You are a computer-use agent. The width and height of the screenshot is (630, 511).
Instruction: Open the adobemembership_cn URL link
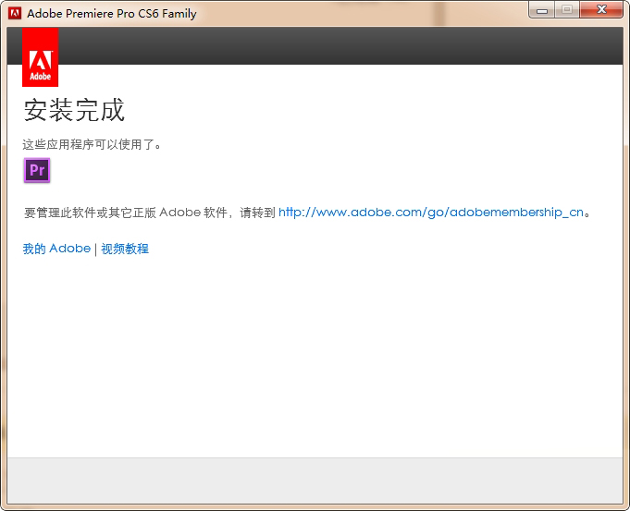pyautogui.click(x=431, y=212)
